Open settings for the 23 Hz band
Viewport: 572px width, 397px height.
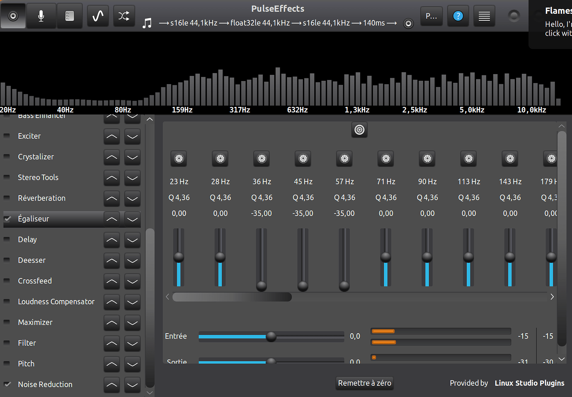pyautogui.click(x=179, y=158)
